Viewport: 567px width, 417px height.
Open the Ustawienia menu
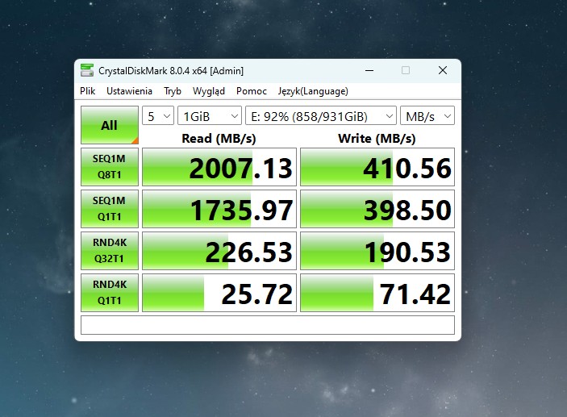tap(129, 91)
